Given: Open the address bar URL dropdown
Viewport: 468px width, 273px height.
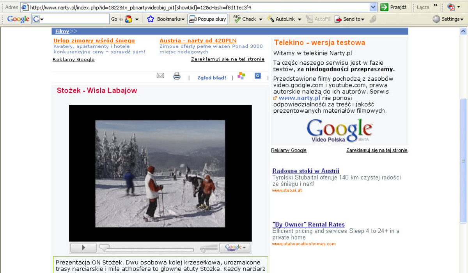Looking at the screenshot, I should pos(373,7).
